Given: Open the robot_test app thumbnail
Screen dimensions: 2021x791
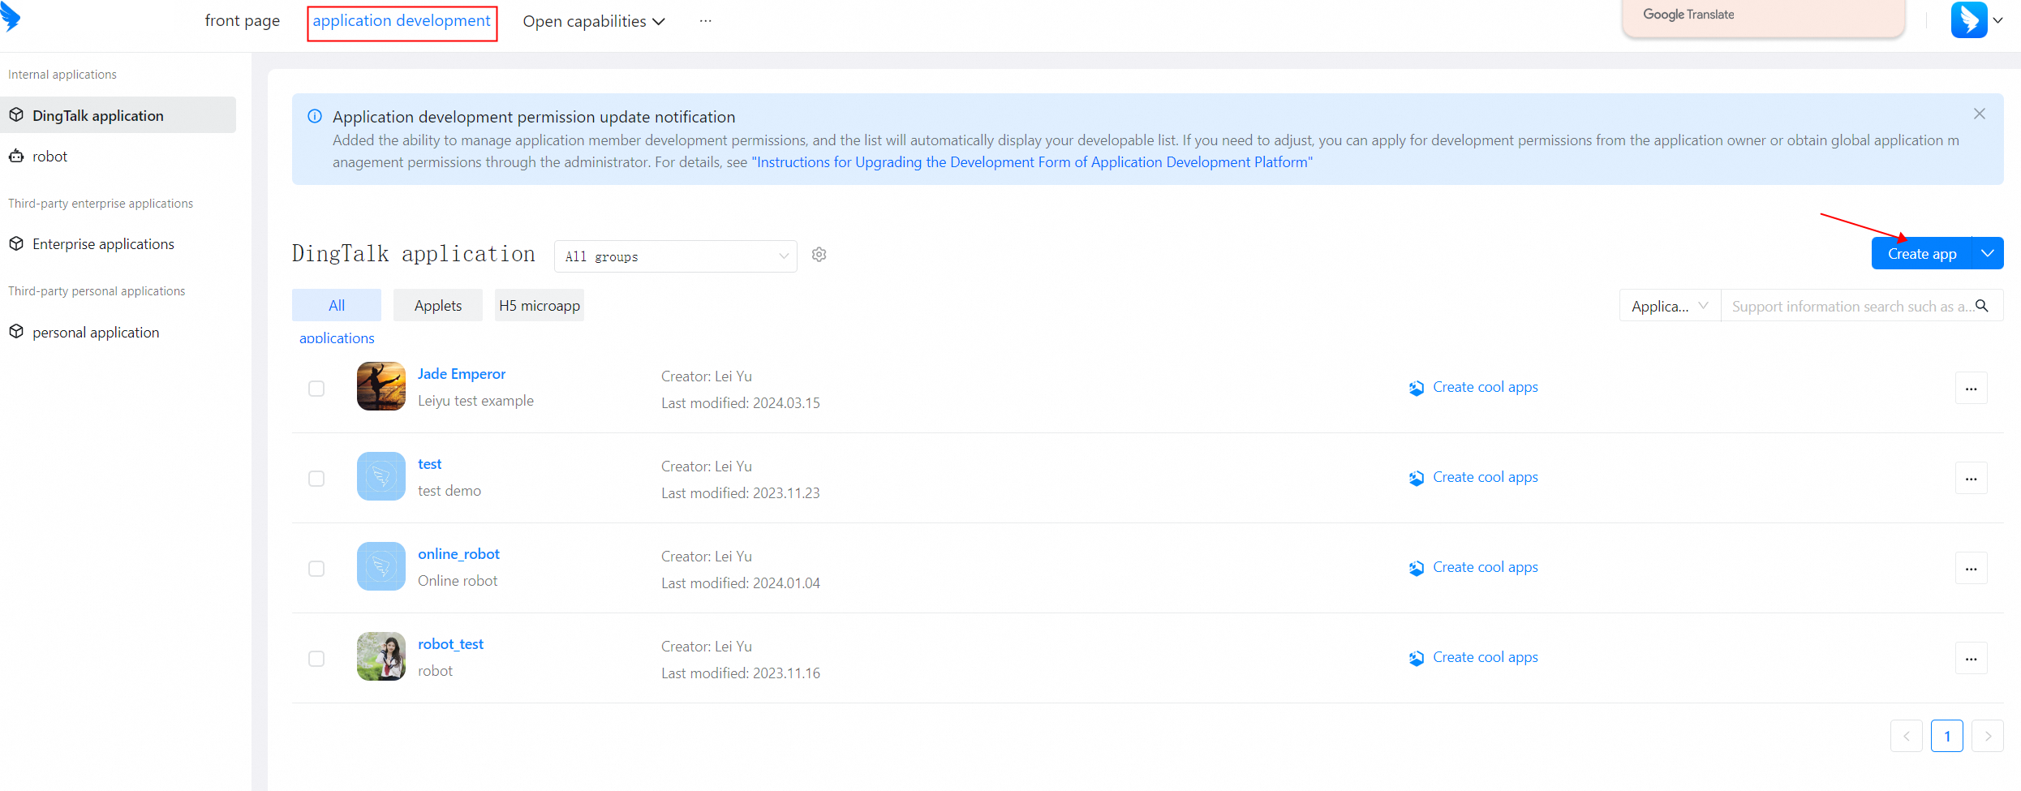Looking at the screenshot, I should pos(381,656).
